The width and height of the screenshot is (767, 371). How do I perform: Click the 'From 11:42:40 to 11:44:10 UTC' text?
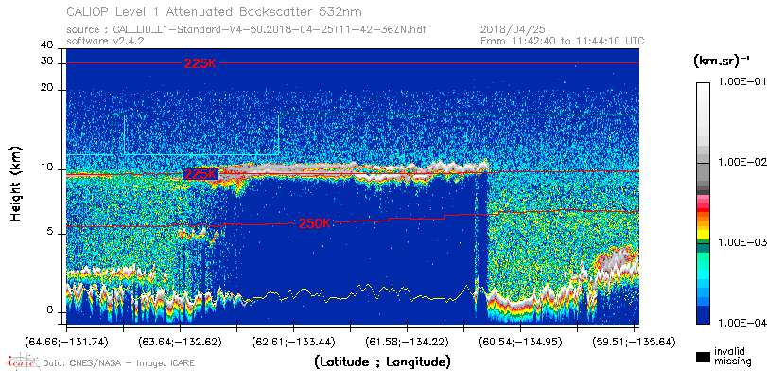pyautogui.click(x=562, y=41)
